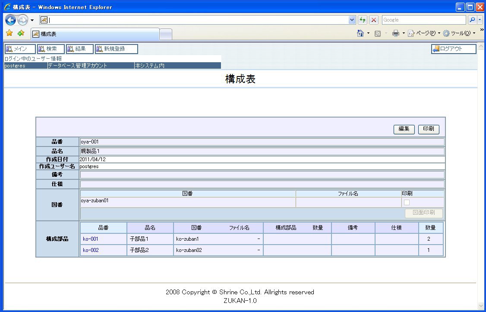Click the 2011/04/12 creation date value
Image resolution: width=486 pixels, height=312 pixels.
pyautogui.click(x=93, y=159)
